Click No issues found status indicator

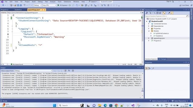coord(17,64)
